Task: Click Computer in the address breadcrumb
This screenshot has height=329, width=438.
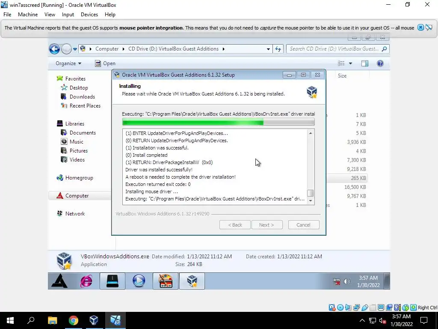Action: tap(107, 49)
